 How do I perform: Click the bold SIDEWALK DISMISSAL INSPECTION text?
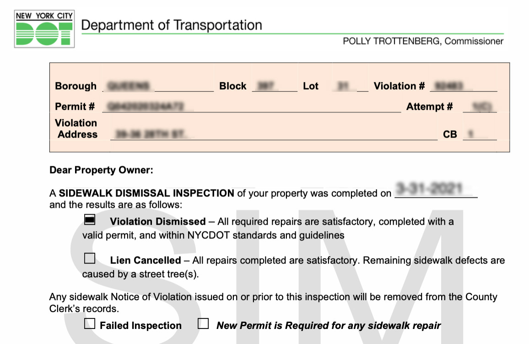pyautogui.click(x=146, y=193)
